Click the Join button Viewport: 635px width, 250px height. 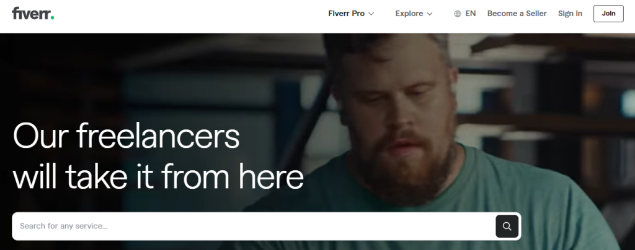(608, 14)
